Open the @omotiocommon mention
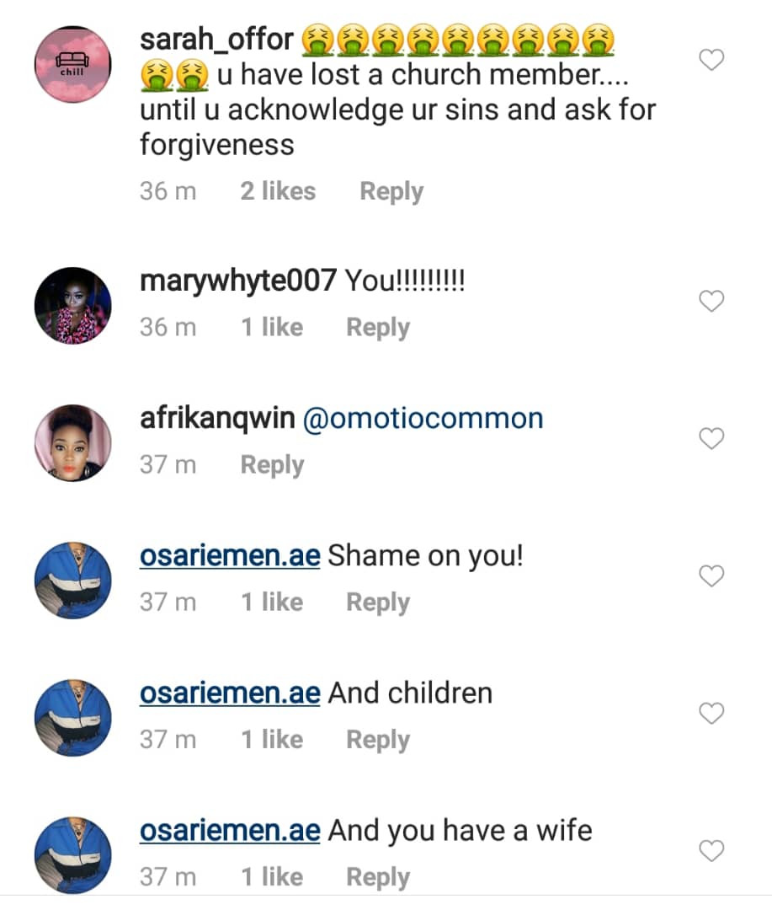The height and width of the screenshot is (910, 772). [x=423, y=419]
